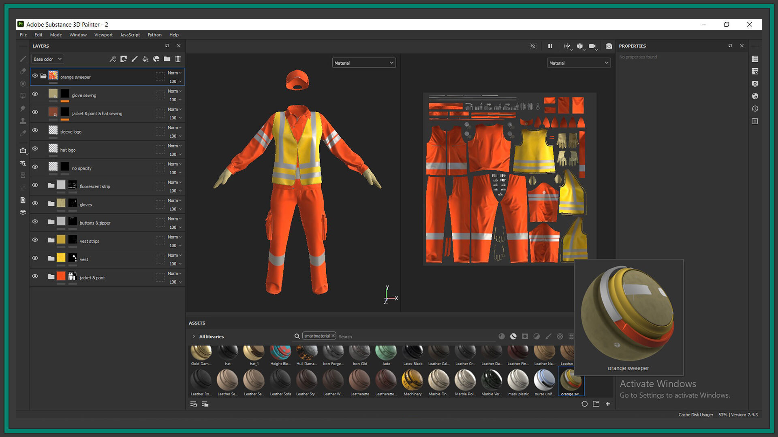Image resolution: width=778 pixels, height=437 pixels.
Task: Open Log icon on right dock
Action: [x=755, y=121]
